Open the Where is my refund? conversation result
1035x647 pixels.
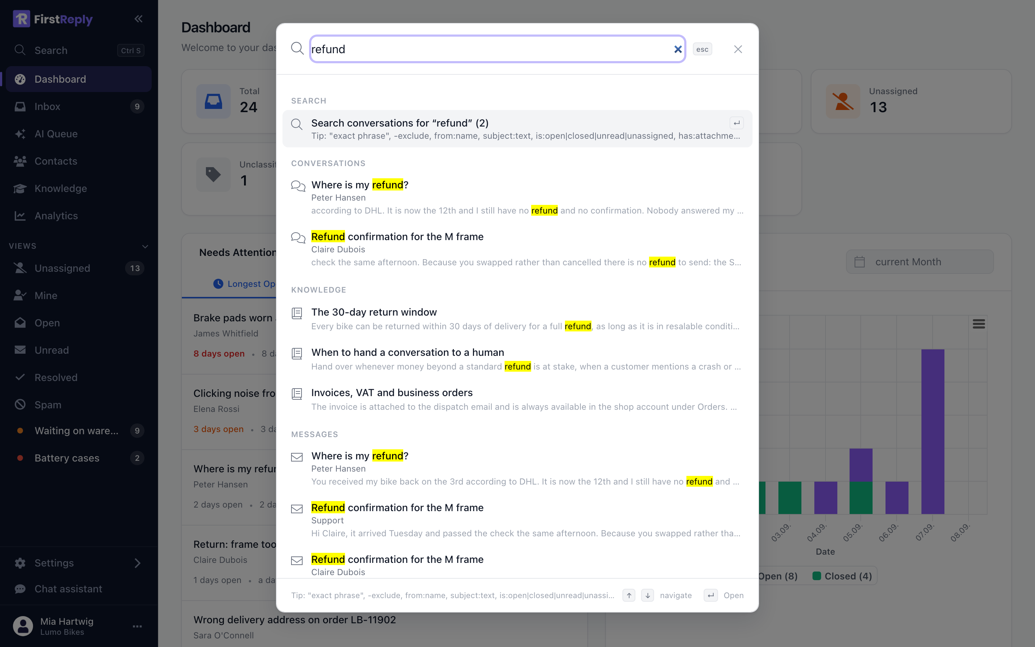pyautogui.click(x=517, y=197)
